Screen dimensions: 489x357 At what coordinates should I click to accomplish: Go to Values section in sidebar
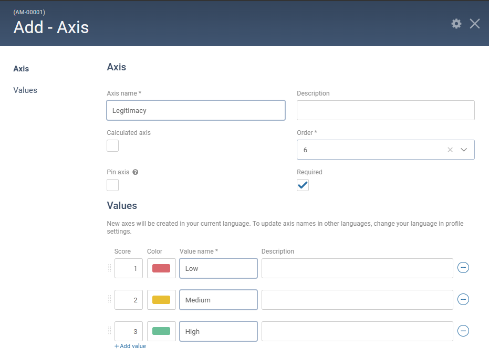pyautogui.click(x=25, y=90)
